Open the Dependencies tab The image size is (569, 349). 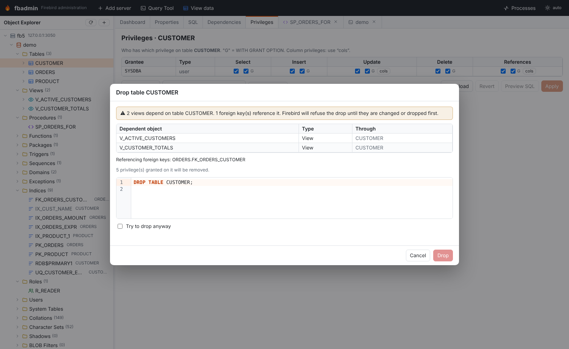pos(224,22)
